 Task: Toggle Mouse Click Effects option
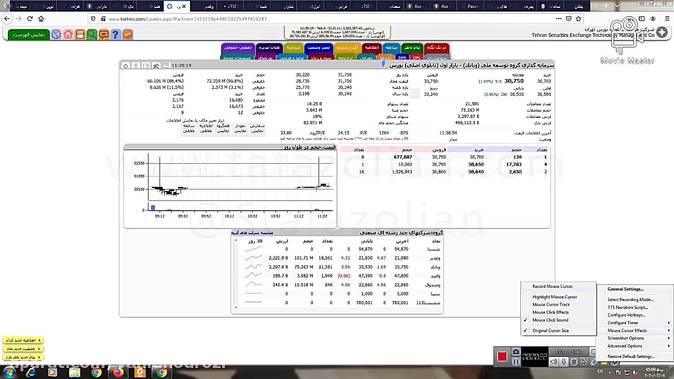click(x=550, y=312)
